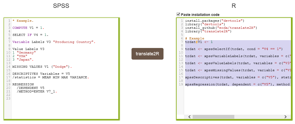Uncheck Paste installation code checkbox
Image resolution: width=295 pixels, height=124 pixels.
[178, 14]
